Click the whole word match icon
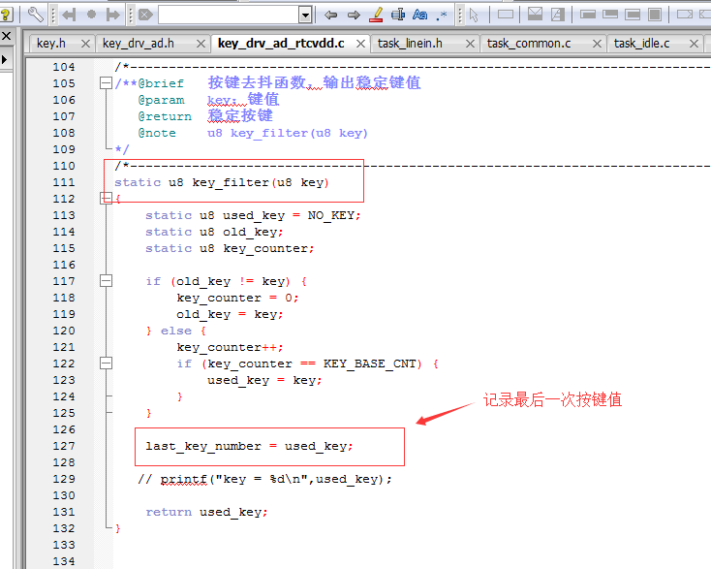This screenshot has width=711, height=569. click(x=398, y=15)
